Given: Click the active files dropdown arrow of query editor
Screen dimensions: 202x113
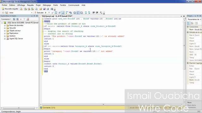Looking at the screenshot, I should [181, 16].
